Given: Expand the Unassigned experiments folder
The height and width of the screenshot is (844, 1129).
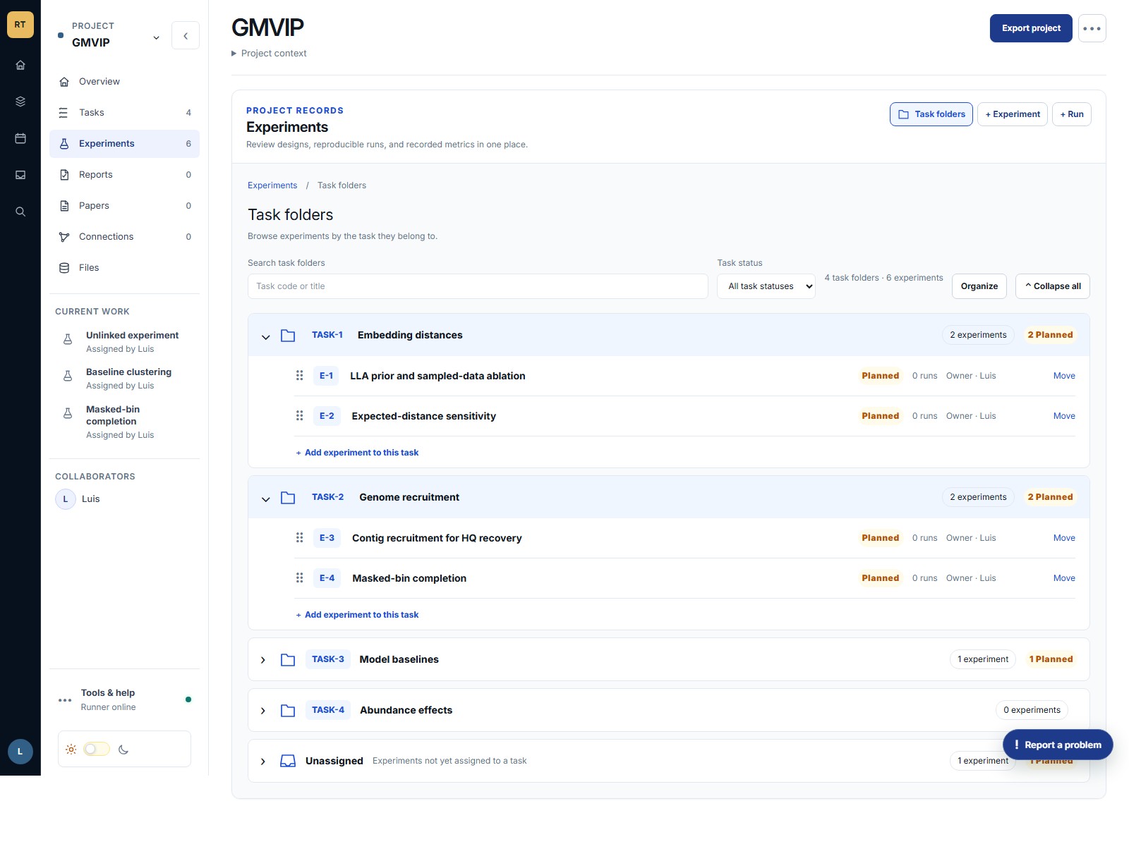Looking at the screenshot, I should (x=263, y=762).
